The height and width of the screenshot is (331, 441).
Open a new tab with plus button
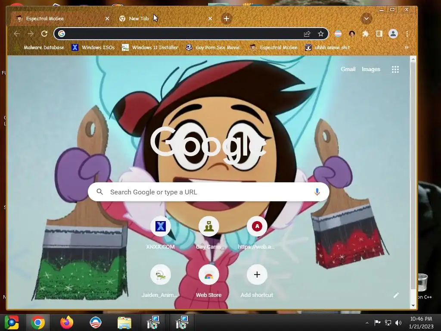227,19
